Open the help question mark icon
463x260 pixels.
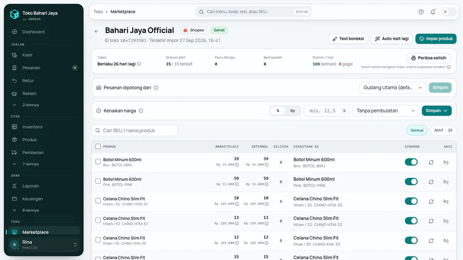[421, 12]
